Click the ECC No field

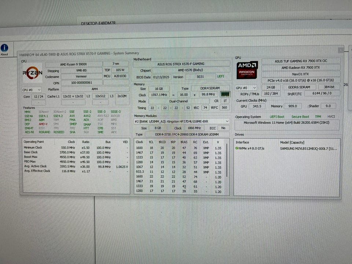(223, 128)
